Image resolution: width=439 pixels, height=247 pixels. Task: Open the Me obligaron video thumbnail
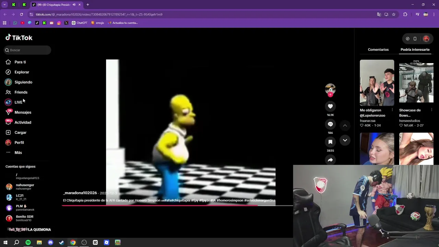(377, 83)
